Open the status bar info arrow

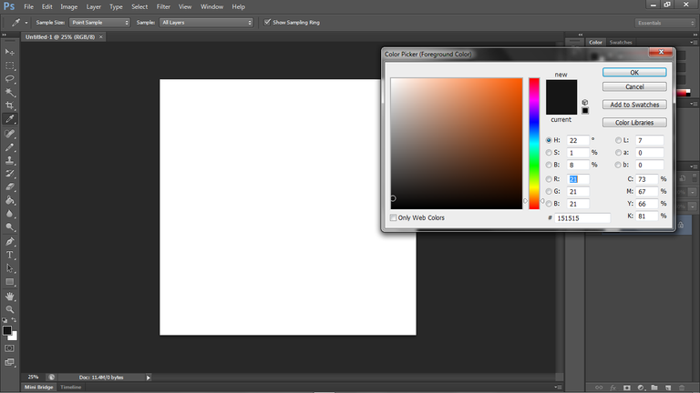coord(149,378)
